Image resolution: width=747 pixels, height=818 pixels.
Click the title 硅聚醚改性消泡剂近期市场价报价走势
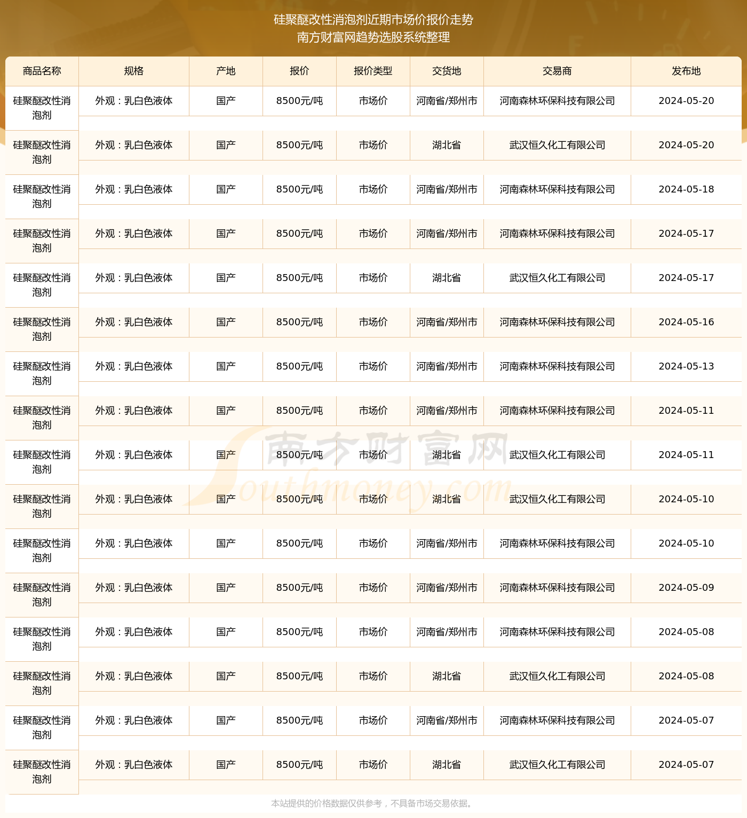point(373,20)
